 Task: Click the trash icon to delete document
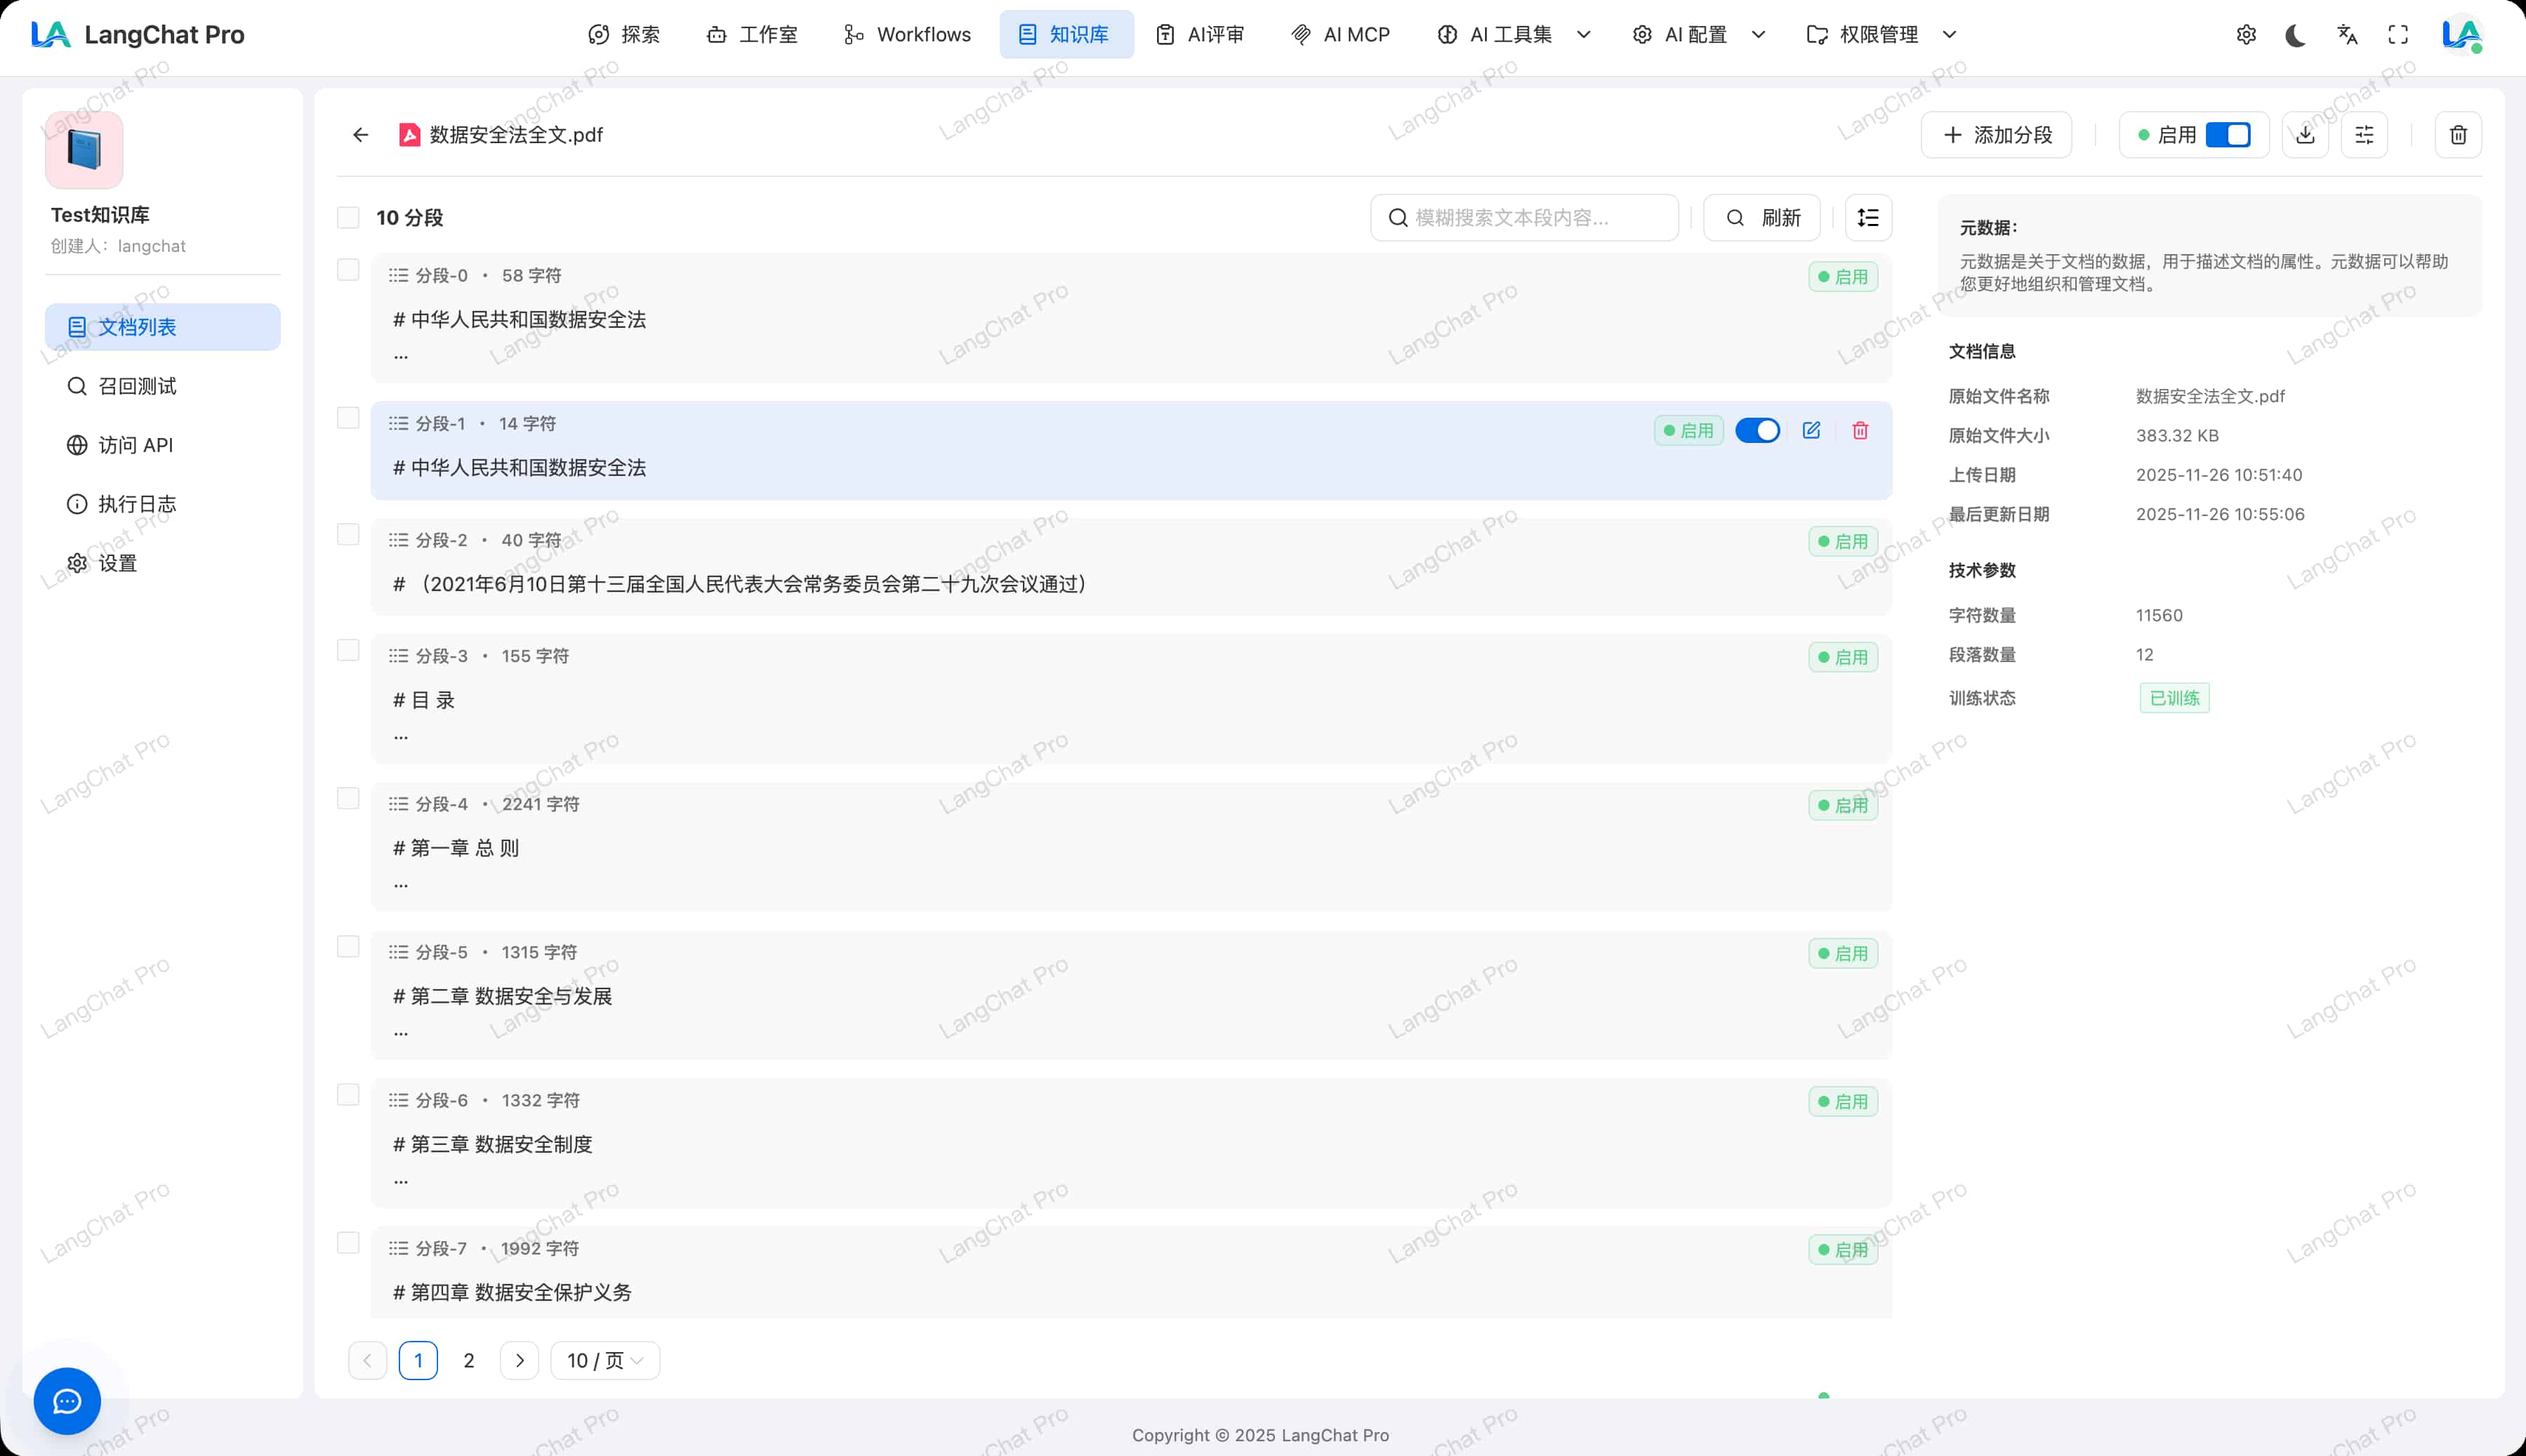pos(2458,135)
